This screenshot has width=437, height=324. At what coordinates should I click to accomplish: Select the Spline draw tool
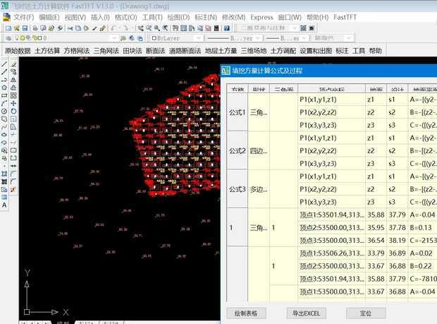pyautogui.click(x=4, y=126)
